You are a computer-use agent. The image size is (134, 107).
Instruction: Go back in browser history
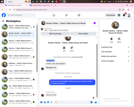(2, 10)
